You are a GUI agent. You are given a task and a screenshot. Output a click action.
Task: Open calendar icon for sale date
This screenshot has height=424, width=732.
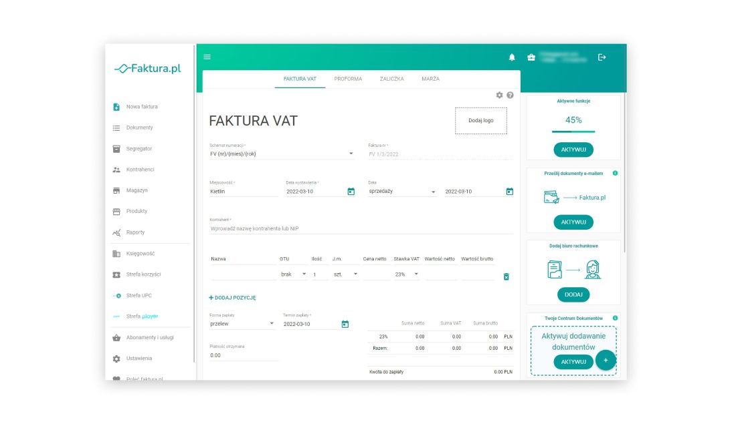point(510,192)
